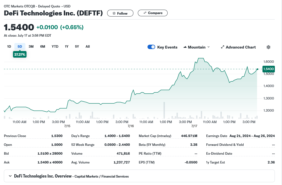Click the Compare button

click(153, 13)
